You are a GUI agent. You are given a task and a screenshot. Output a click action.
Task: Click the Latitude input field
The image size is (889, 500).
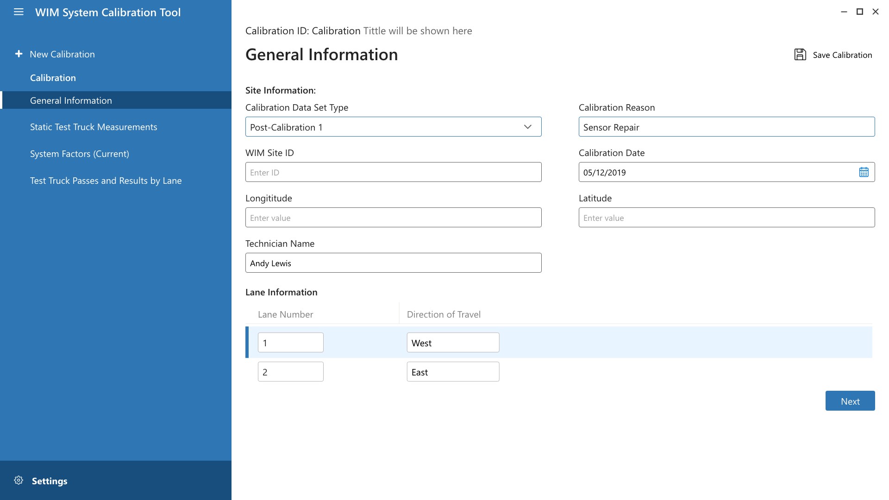(x=726, y=218)
